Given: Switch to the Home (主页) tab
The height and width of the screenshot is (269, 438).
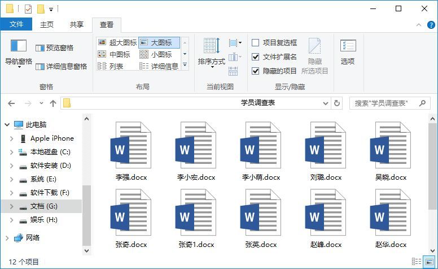Looking at the screenshot, I should tap(47, 25).
